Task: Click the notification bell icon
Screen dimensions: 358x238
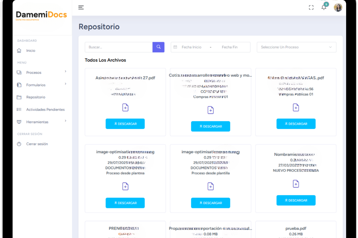Action: point(324,7)
